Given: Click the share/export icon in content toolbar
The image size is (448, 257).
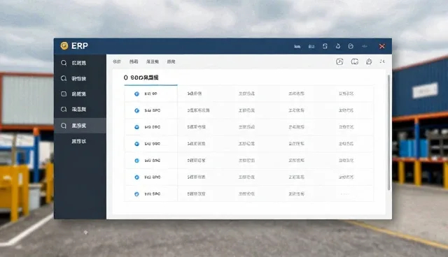Looking at the screenshot, I should [369, 61].
